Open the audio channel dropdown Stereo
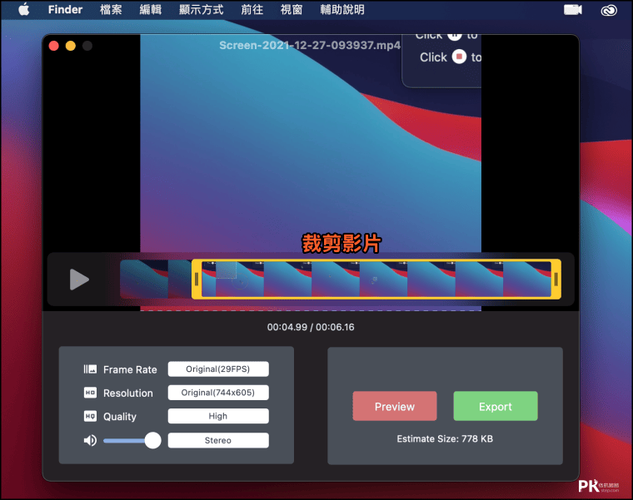Screen dimensions: 633x500 click(218, 440)
